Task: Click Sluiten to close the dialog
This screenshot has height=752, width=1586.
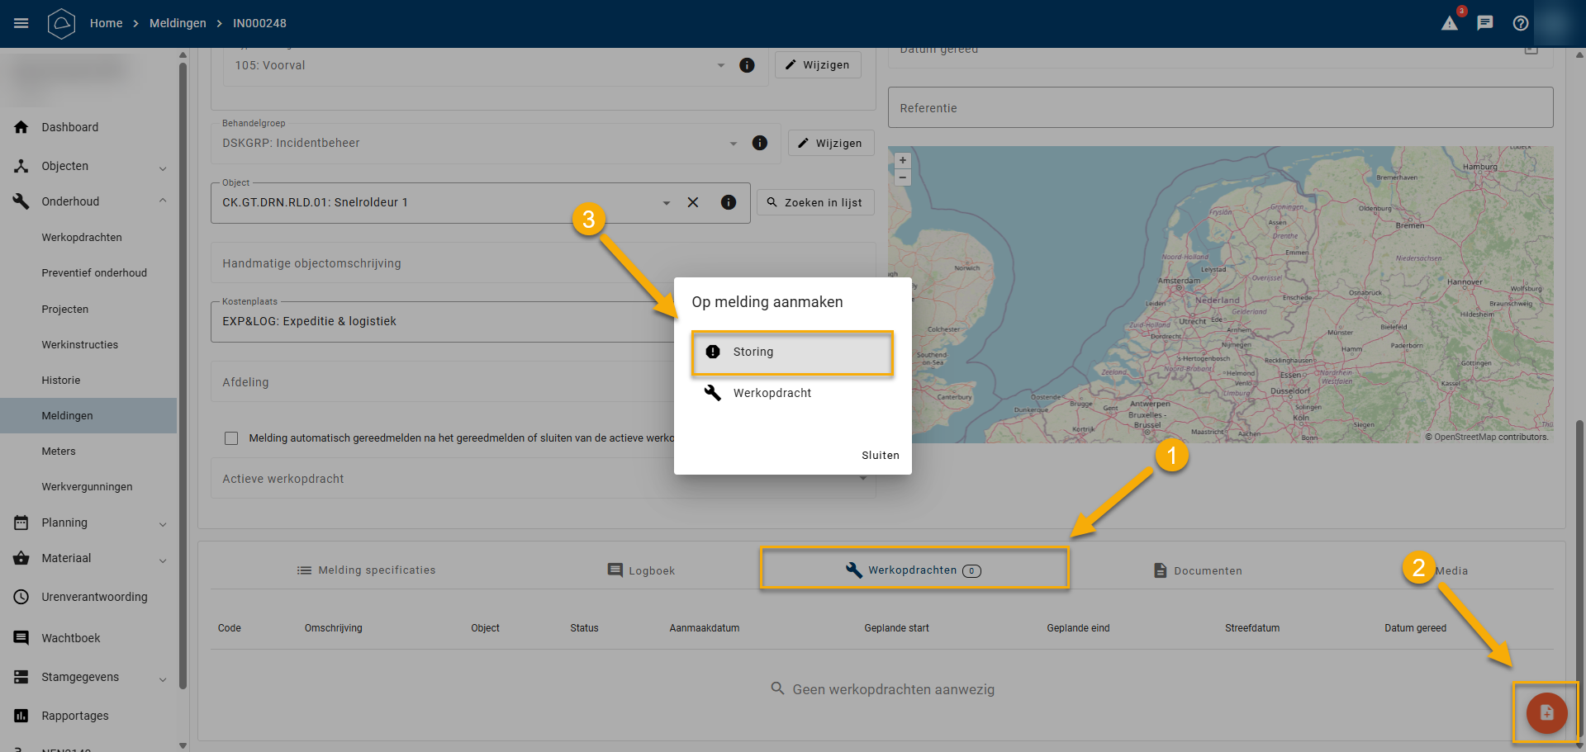Action: (880, 456)
